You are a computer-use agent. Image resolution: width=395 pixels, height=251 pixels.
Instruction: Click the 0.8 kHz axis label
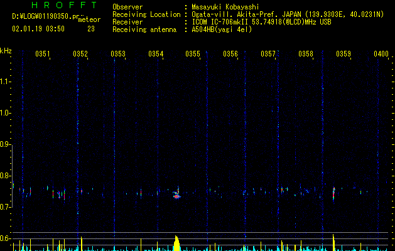[5, 176]
